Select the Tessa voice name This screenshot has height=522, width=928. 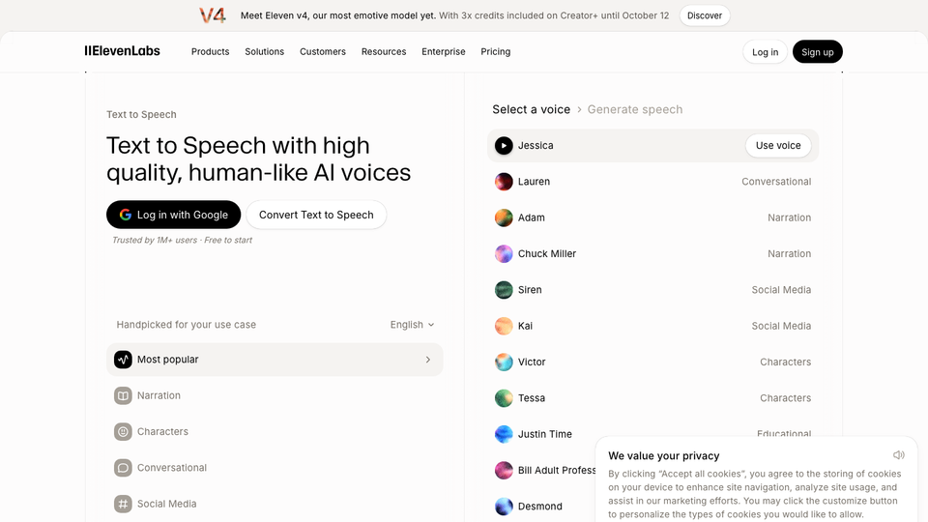pos(532,398)
